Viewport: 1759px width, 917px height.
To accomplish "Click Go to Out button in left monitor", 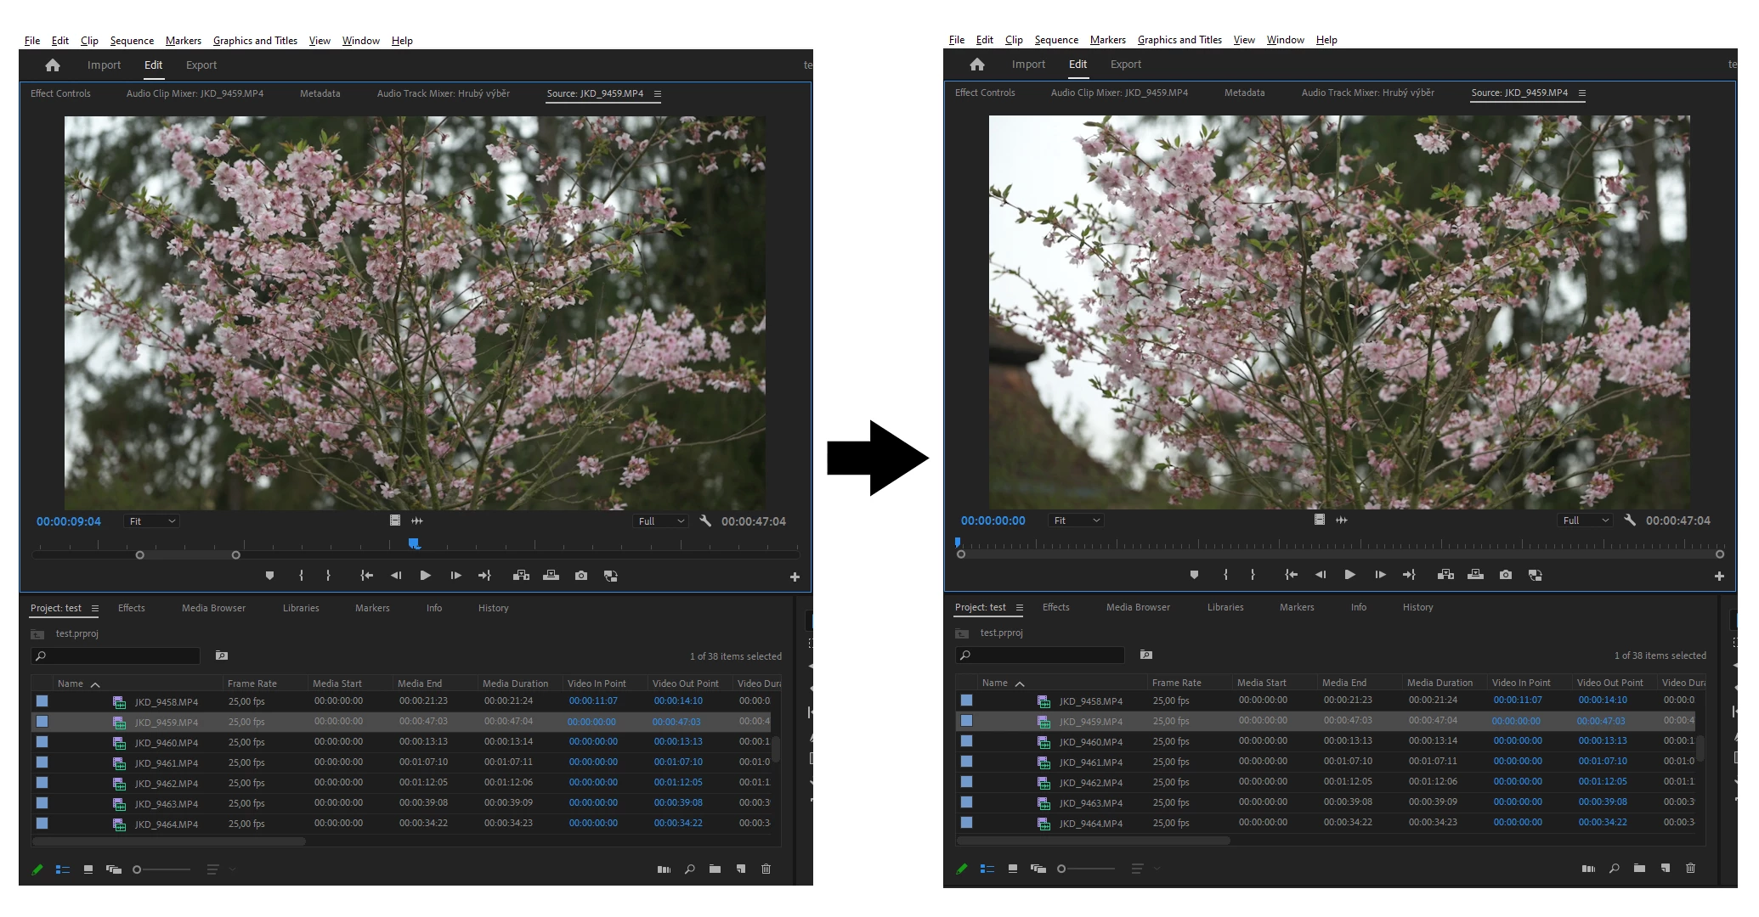I will pyautogui.click(x=484, y=576).
